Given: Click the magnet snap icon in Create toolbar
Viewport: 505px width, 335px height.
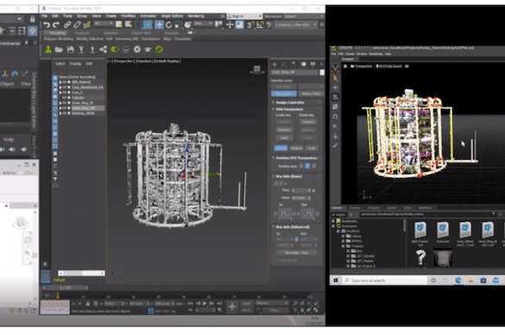Looking at the screenshot, I should point(336,117).
